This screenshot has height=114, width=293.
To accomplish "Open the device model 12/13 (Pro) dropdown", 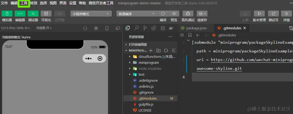I will click(15, 28).
